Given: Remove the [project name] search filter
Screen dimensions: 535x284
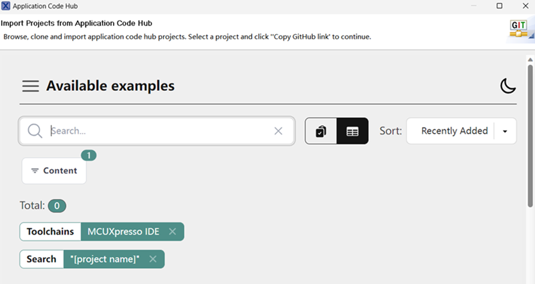Looking at the screenshot, I should [152, 259].
